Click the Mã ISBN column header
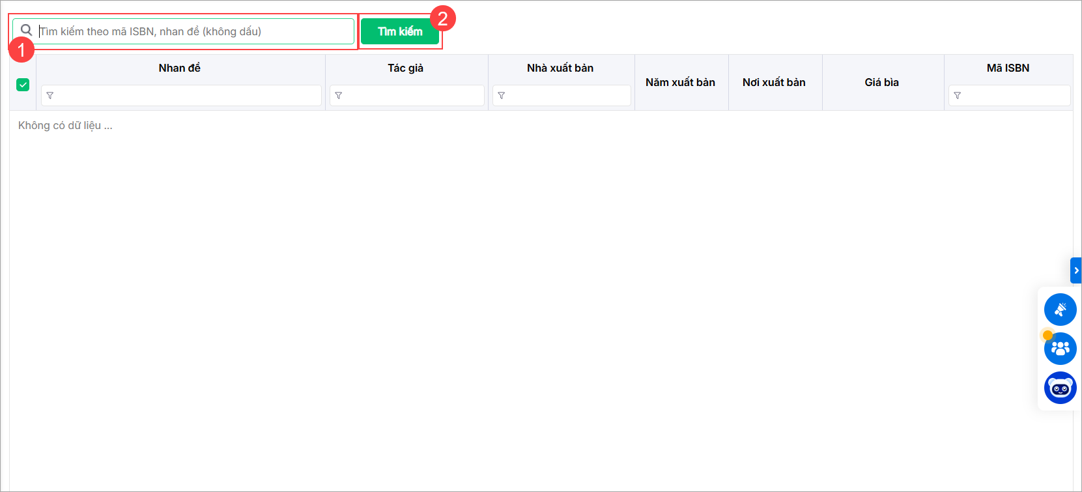The image size is (1082, 492). (x=1008, y=68)
